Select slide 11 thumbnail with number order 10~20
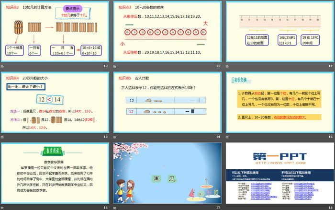Image resolution: width=335 pixels, height=210 pixels. pos(167,32)
